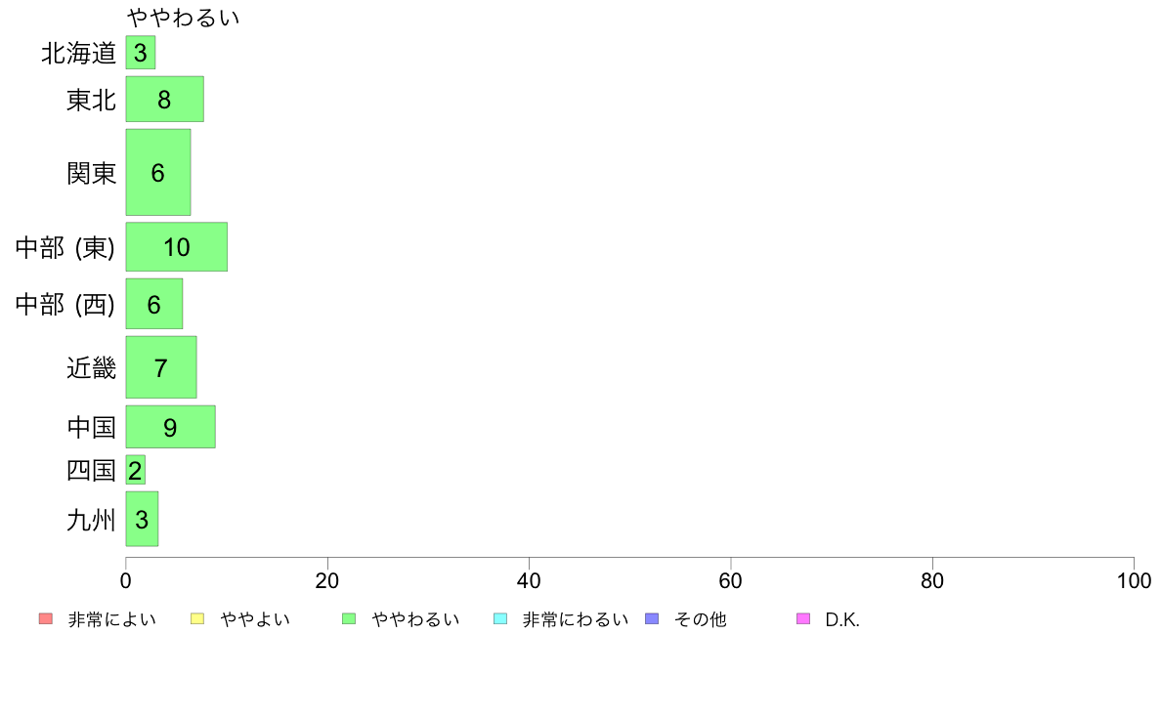1161x719 pixels.
Task: Click the magenta D.K. legend swatch
Action: coord(803,619)
